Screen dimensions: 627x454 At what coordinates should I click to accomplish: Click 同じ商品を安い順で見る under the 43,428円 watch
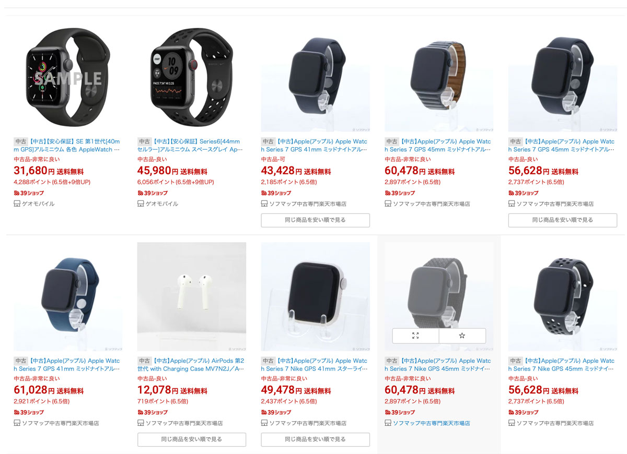pos(315,220)
